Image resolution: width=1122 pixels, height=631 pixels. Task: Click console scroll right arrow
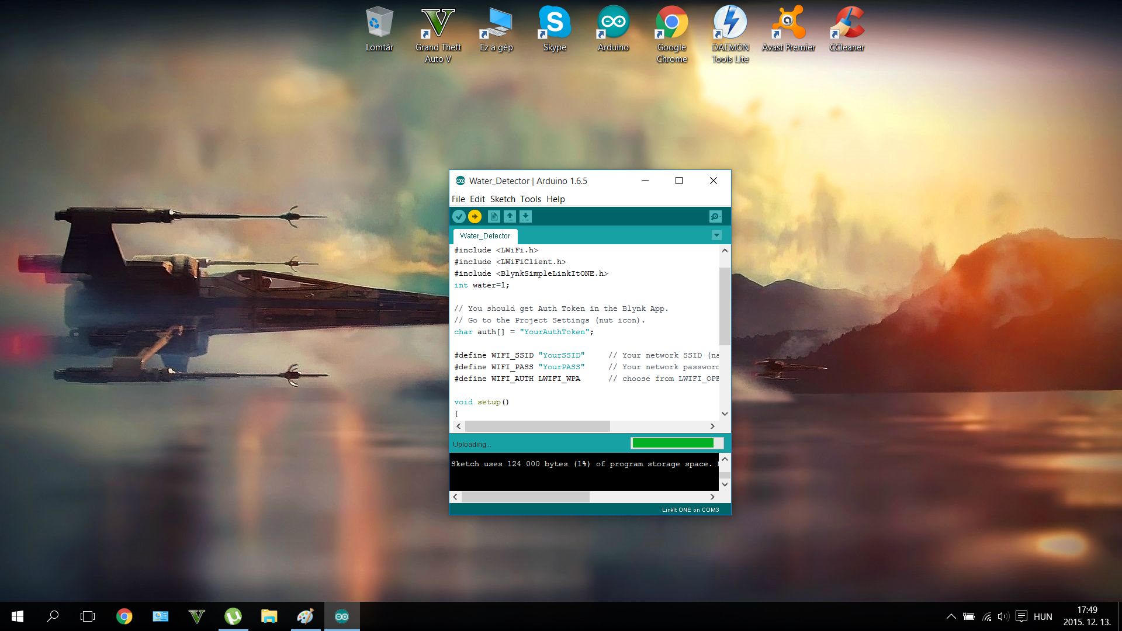pos(712,497)
